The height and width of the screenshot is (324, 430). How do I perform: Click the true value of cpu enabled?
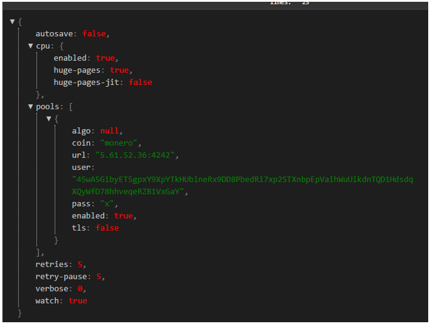105,58
